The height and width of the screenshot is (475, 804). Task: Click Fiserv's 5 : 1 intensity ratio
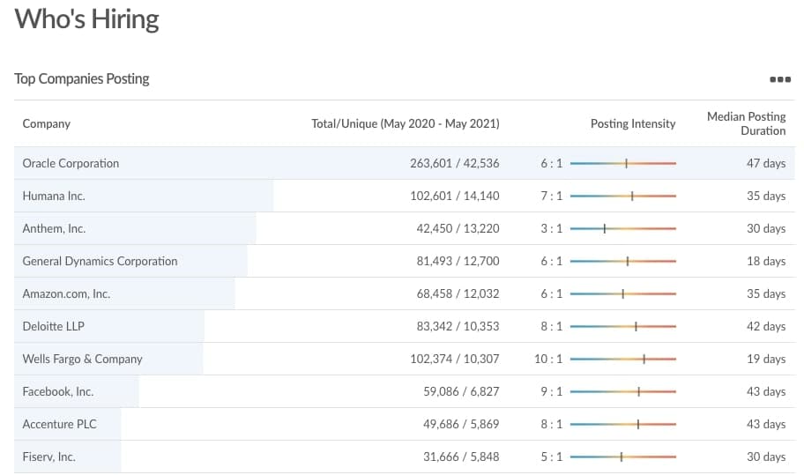click(x=551, y=456)
